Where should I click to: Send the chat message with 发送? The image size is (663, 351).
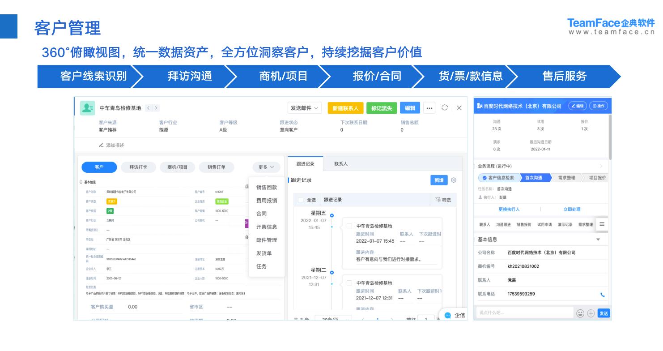tap(603, 313)
